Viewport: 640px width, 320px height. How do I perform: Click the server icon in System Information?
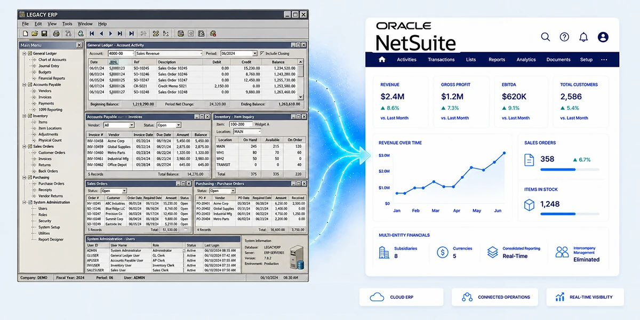tap(296, 258)
